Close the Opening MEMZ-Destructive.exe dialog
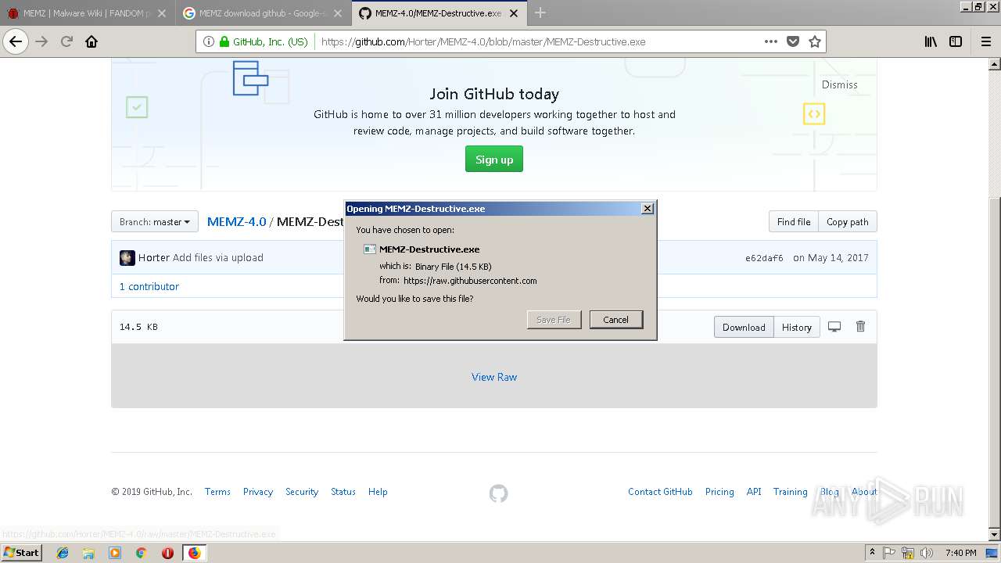 point(647,209)
